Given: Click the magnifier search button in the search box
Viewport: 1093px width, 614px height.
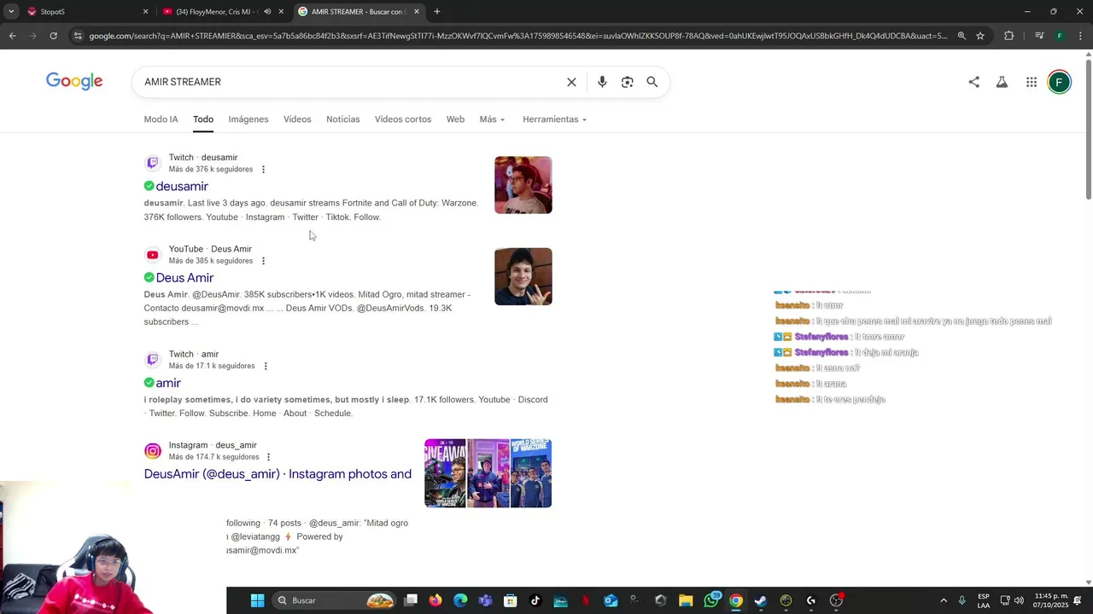Looking at the screenshot, I should [652, 82].
